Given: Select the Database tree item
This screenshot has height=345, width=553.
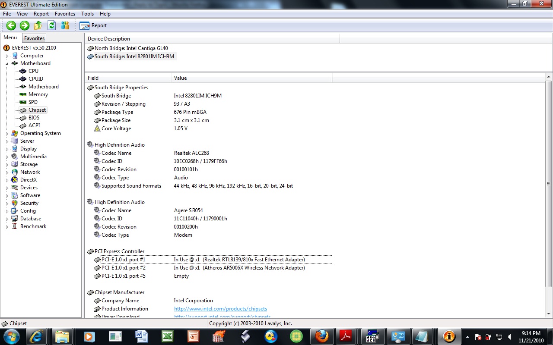Looking at the screenshot, I should 31,219.
